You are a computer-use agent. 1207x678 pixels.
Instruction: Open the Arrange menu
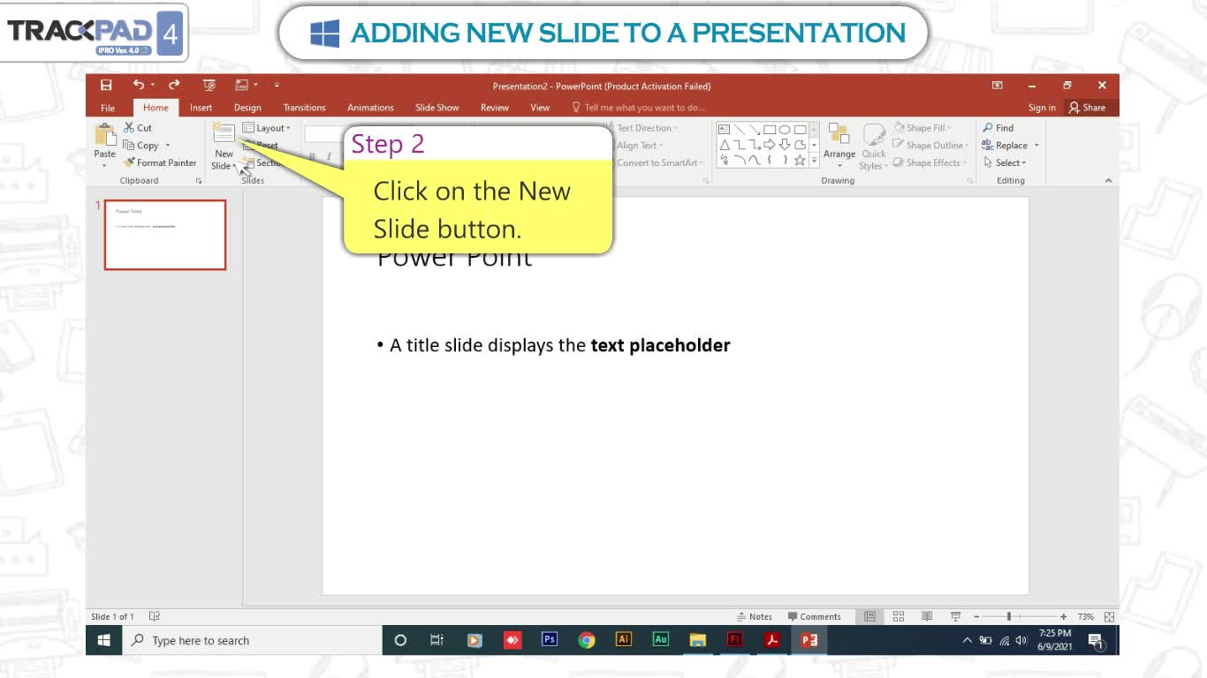[839, 147]
